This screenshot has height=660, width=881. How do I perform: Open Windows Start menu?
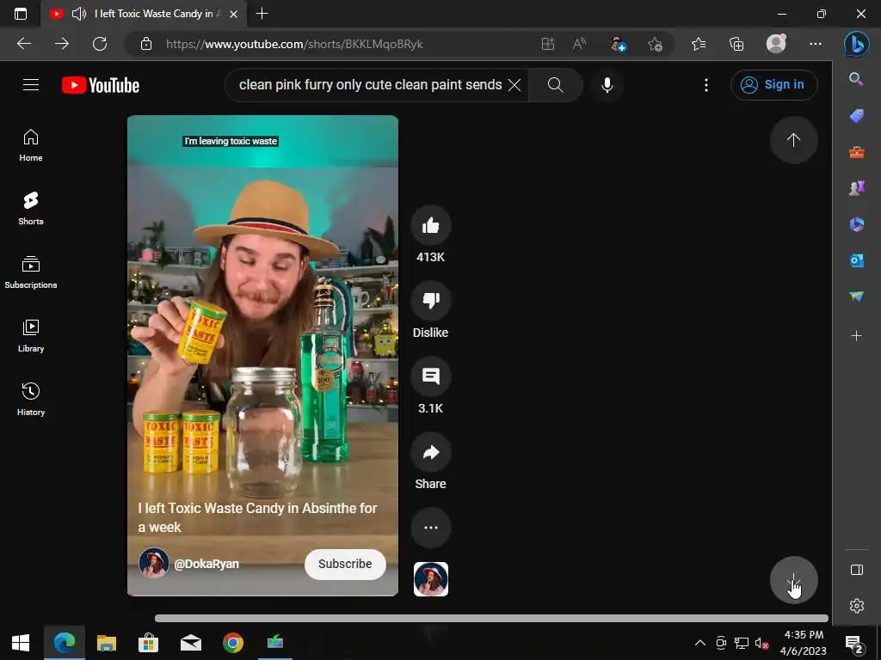[x=21, y=643]
